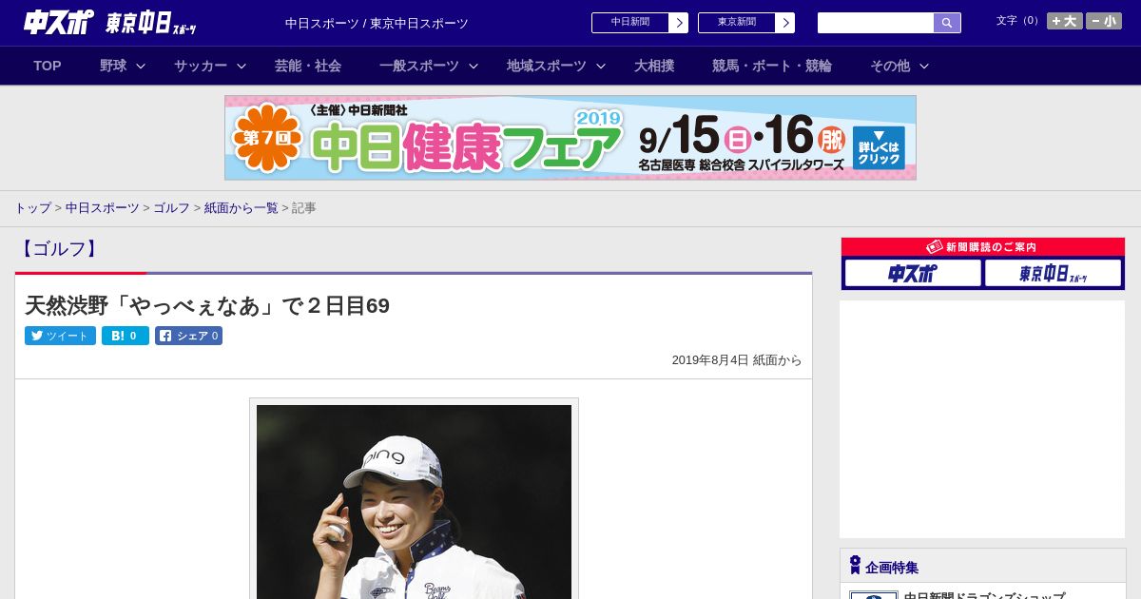Click the 中スポ logo in header
The width and height of the screenshot is (1141, 599).
(59, 22)
